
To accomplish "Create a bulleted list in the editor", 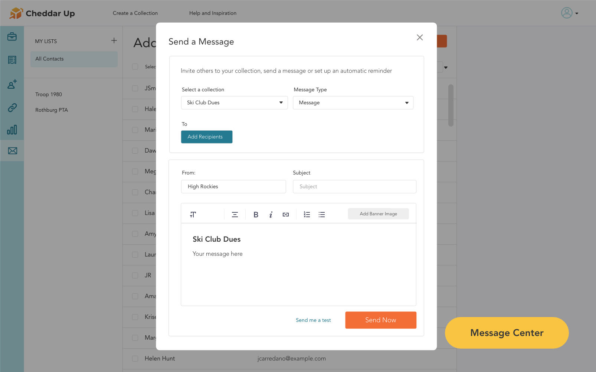I will 321,214.
